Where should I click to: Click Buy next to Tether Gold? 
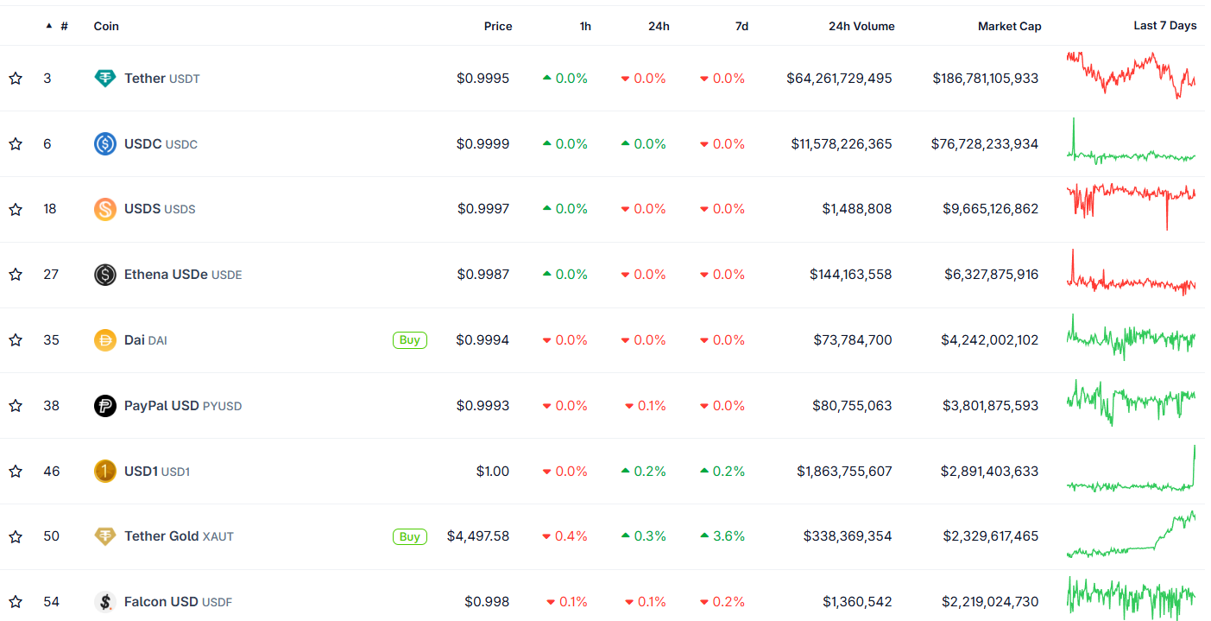409,535
